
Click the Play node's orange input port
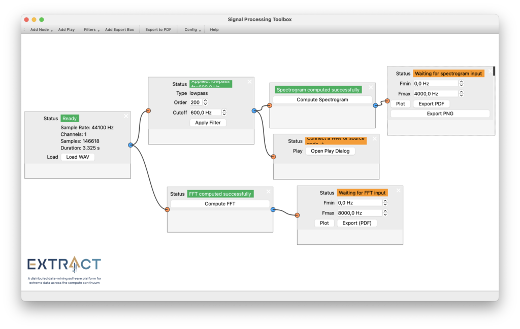pos(273,157)
